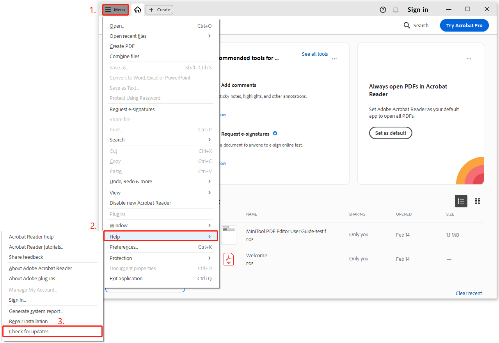Open Acrobat Reader help item
499x343 pixels.
pos(52,237)
